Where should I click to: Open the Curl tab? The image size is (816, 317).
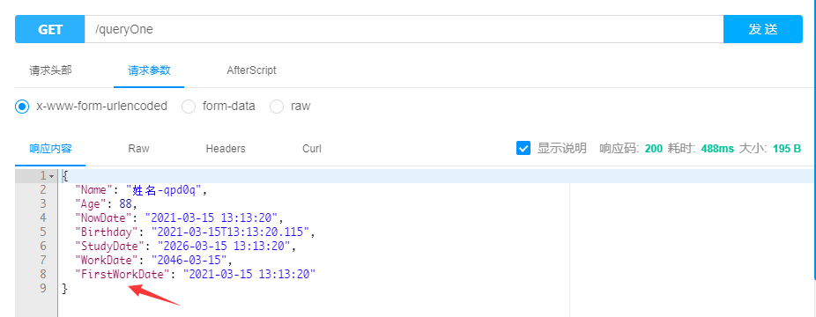point(312,149)
